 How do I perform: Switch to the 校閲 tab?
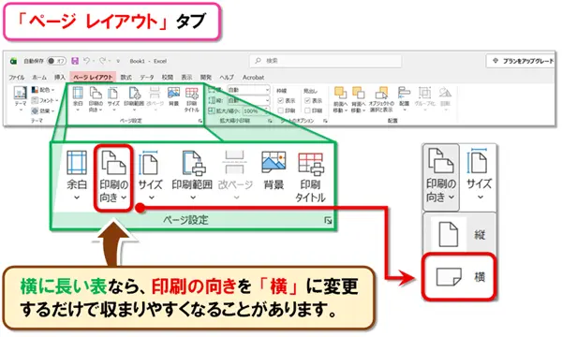click(x=168, y=78)
